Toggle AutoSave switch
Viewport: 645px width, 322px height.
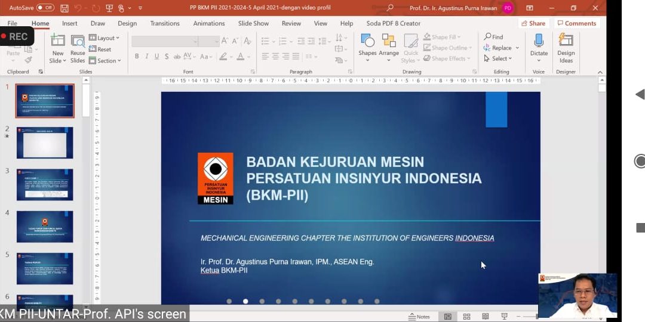[x=45, y=8]
